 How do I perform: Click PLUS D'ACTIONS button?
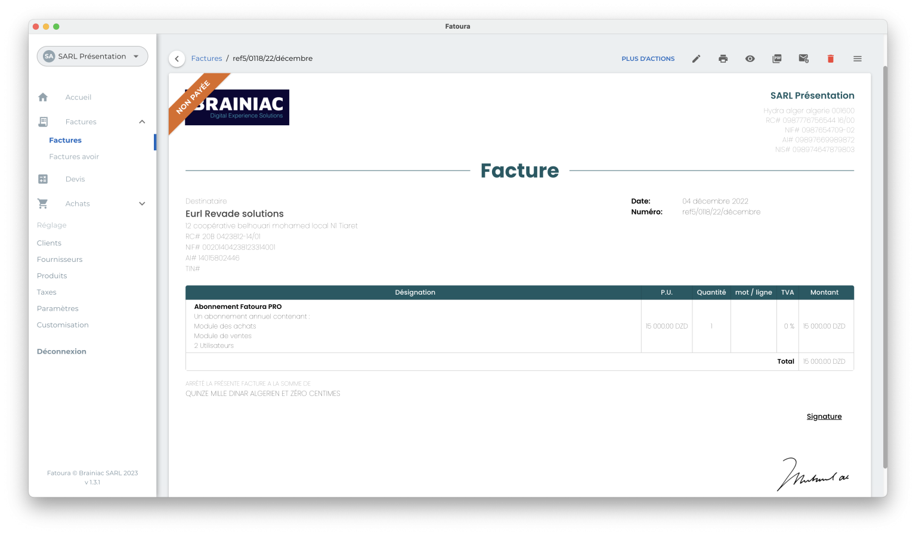pos(648,58)
